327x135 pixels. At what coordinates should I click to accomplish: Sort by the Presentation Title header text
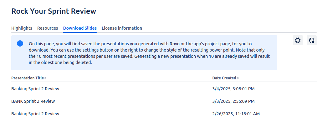[27, 78]
